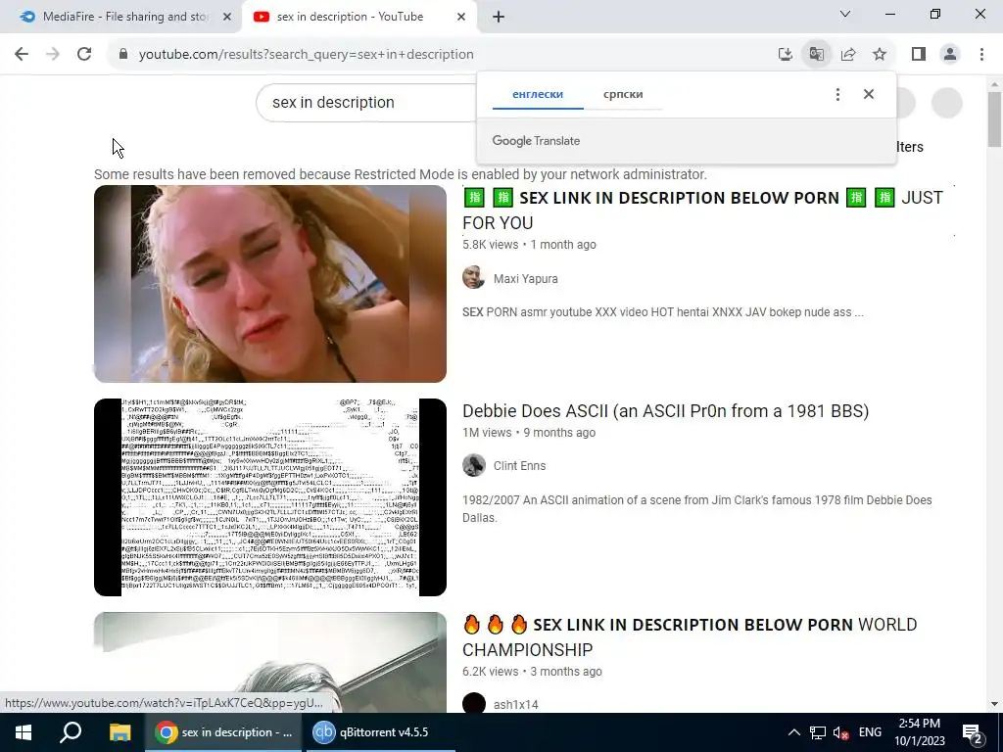Click the scrollbar down arrow
This screenshot has height=752, width=1003.
click(994, 704)
